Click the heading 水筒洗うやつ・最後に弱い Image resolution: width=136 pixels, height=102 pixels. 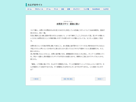68,24
